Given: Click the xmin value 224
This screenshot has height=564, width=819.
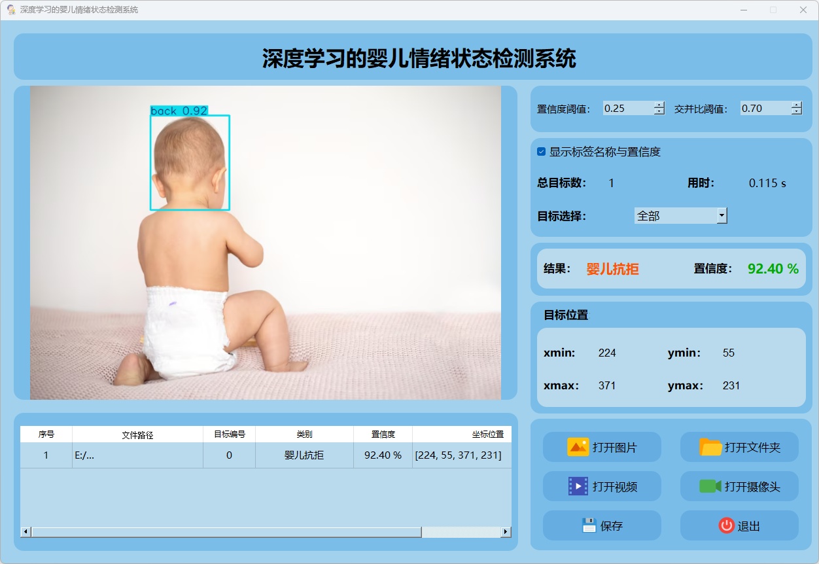Looking at the screenshot, I should tap(607, 353).
